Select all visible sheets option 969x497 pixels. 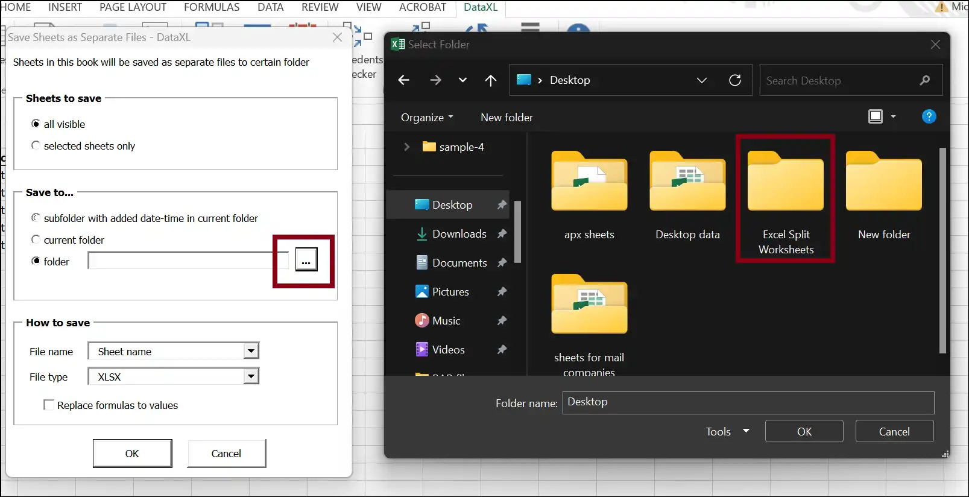pos(58,124)
